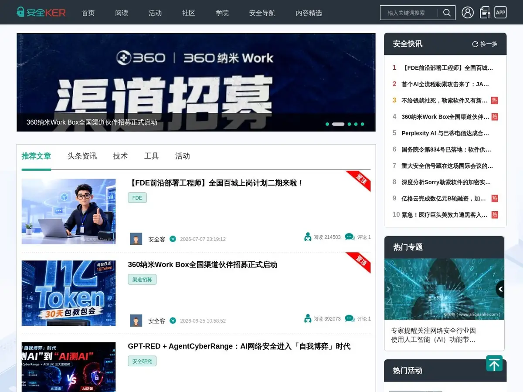
Task: Open the APP download icon
Action: (501, 12)
